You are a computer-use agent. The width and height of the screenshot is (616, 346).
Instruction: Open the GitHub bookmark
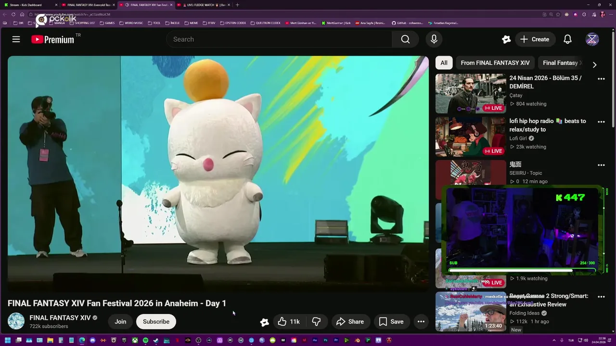pyautogui.click(x=407, y=23)
